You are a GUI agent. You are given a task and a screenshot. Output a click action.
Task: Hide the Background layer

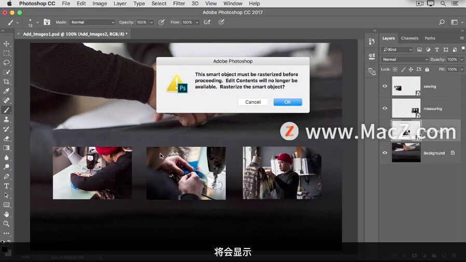[x=385, y=153]
